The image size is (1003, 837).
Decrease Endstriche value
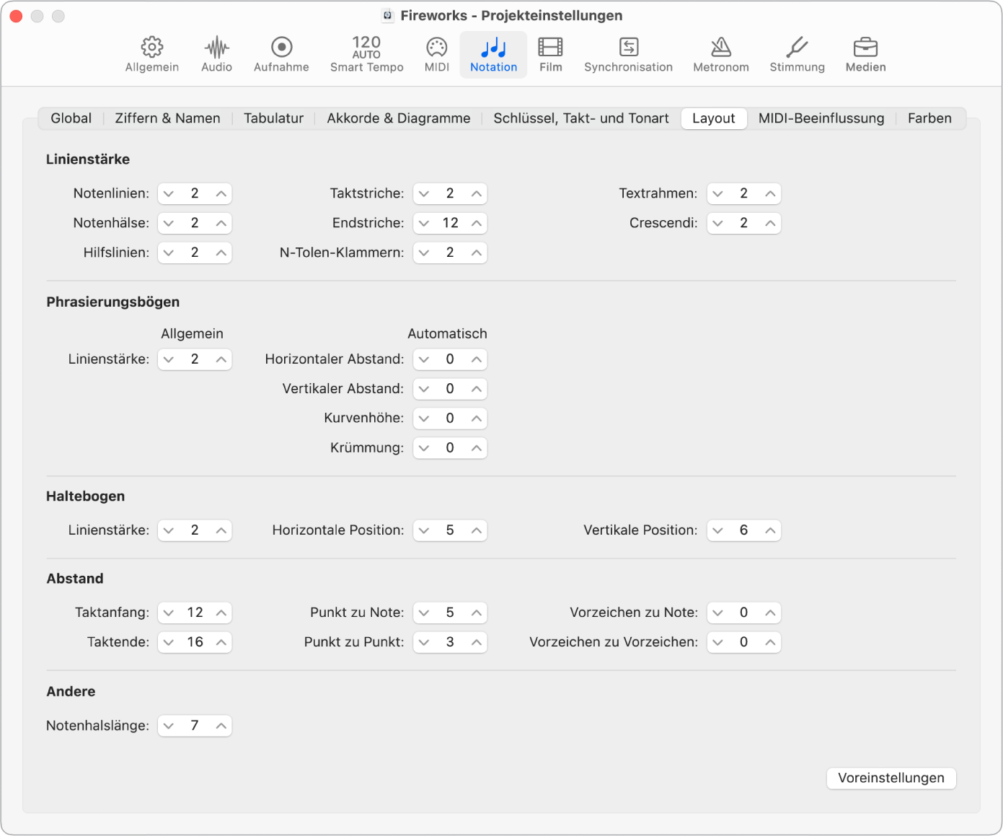click(425, 223)
